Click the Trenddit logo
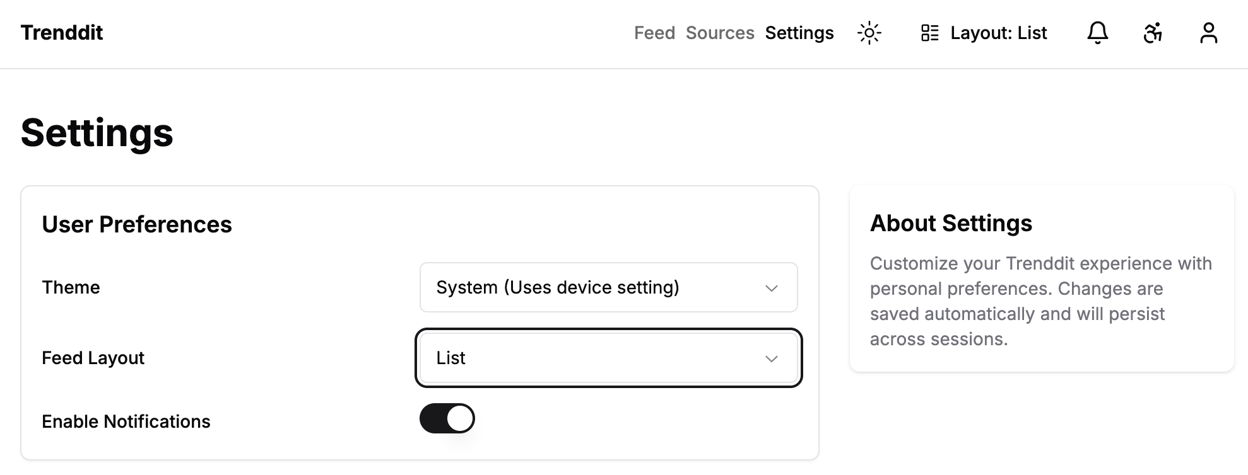The height and width of the screenshot is (475, 1248). coord(62,33)
